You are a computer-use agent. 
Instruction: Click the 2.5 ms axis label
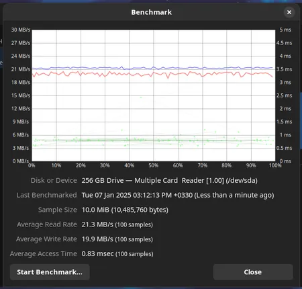(x=284, y=95)
